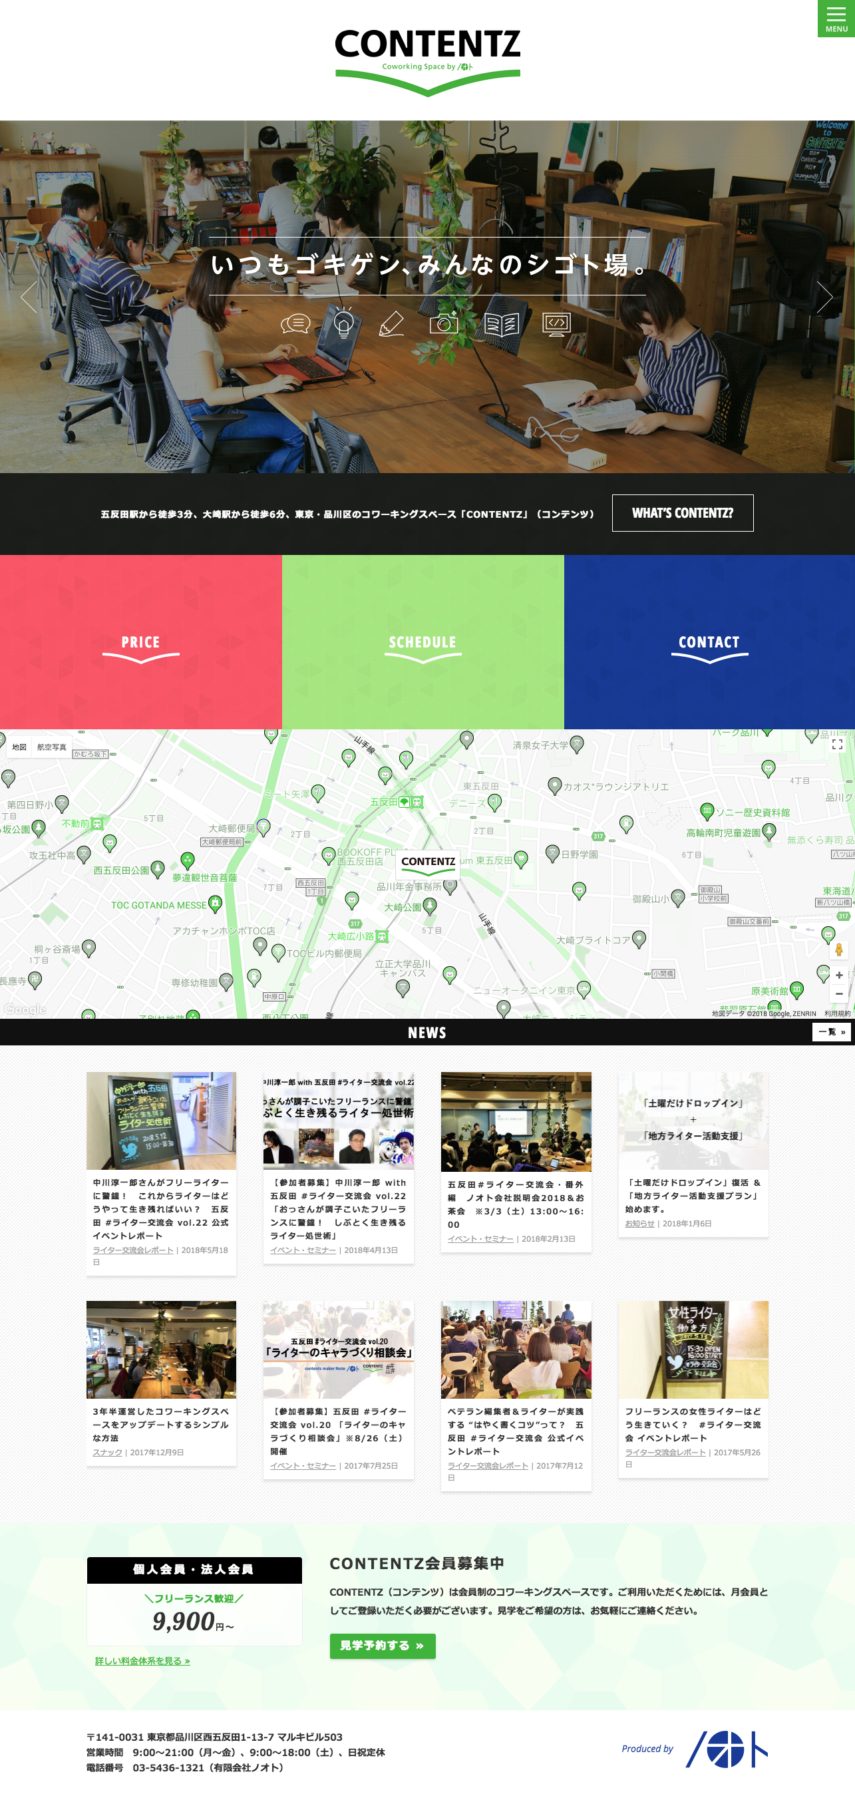Click the 大崎公園 park marker on the map
Screen dimensions: 855x1796
(430, 906)
